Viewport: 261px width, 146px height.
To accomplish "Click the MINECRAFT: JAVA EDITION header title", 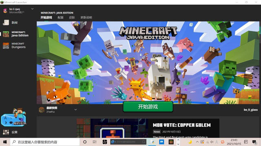I will pyautogui.click(x=57, y=13).
